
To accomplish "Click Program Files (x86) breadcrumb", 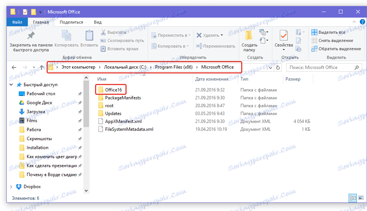I will point(174,67).
